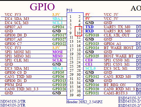Click the SPI1_CSN1_M1 net label
This screenshot has height=107, width=141.
[x=117, y=64]
